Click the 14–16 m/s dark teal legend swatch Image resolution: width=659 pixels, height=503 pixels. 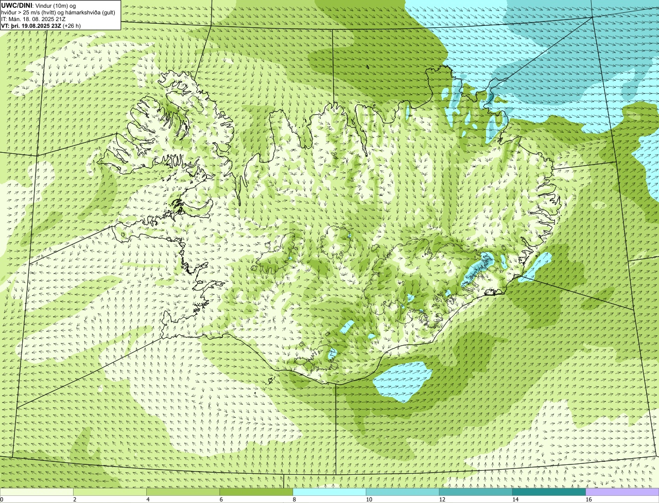(x=549, y=492)
